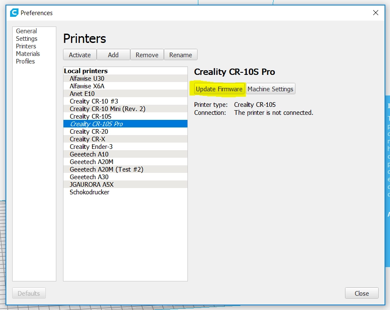Click the Defaults button
The width and height of the screenshot is (390, 310).
point(29,293)
